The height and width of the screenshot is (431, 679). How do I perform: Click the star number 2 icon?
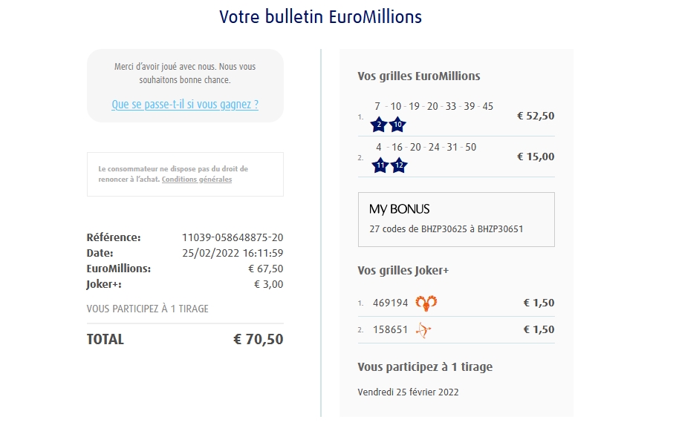[380, 125]
